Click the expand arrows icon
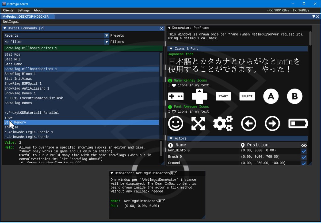This screenshot has height=223, width=321. pos(198,124)
